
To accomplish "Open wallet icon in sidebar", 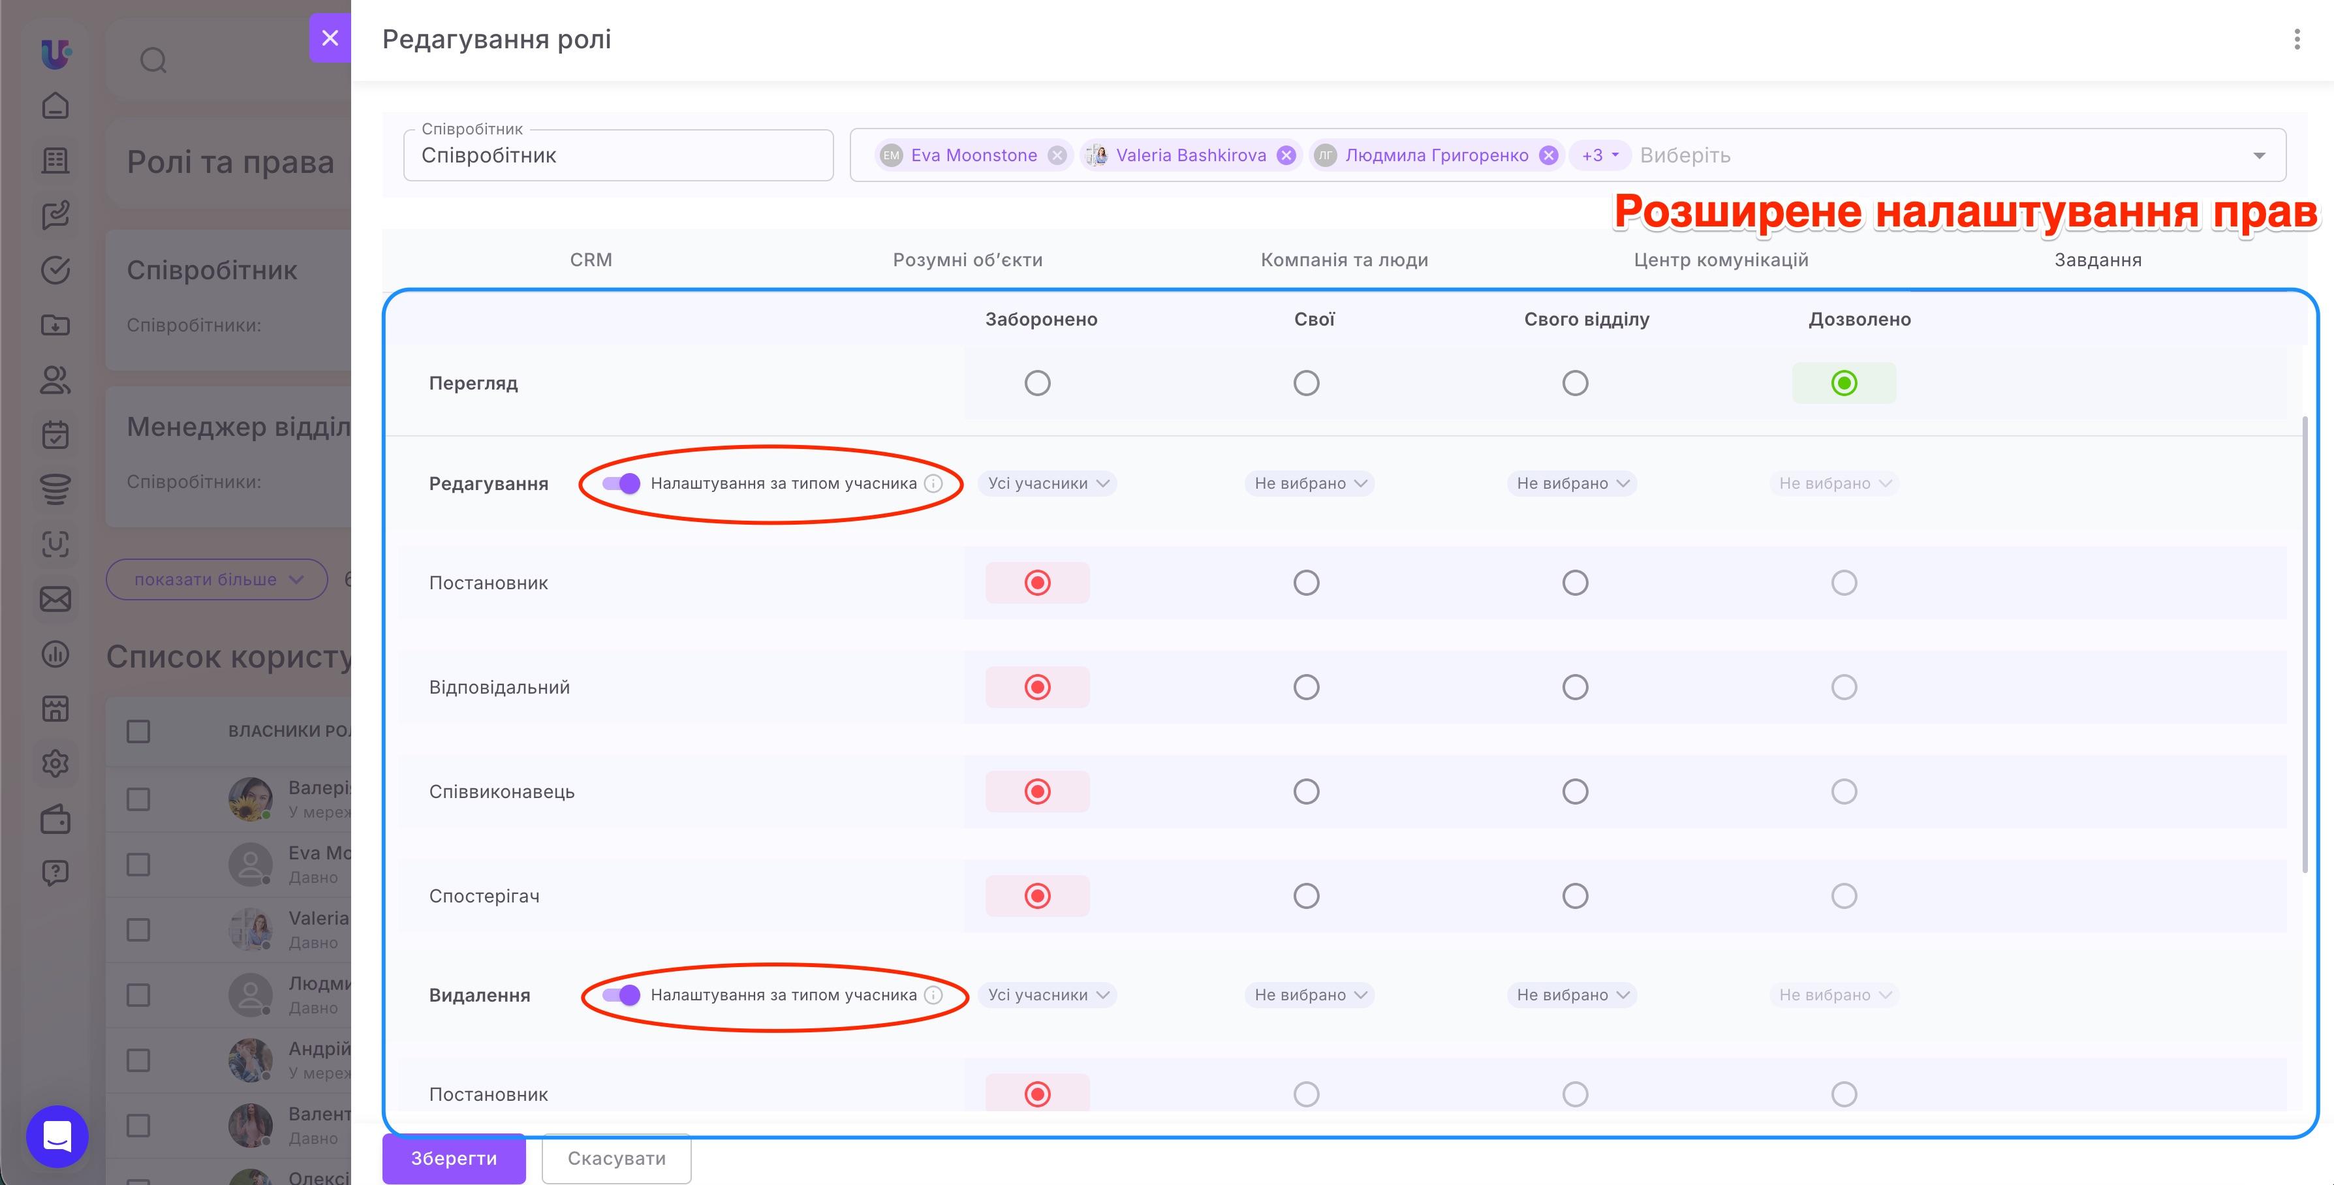I will 55,818.
